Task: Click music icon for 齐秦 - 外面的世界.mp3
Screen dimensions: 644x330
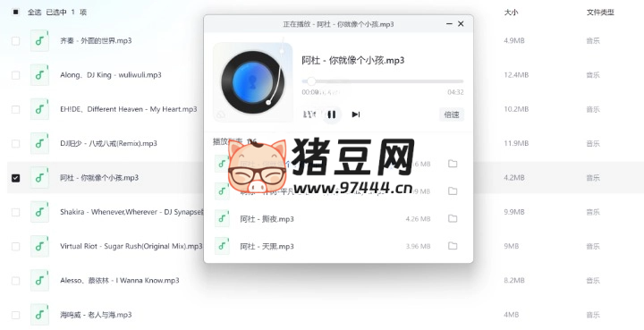Action: tap(40, 40)
